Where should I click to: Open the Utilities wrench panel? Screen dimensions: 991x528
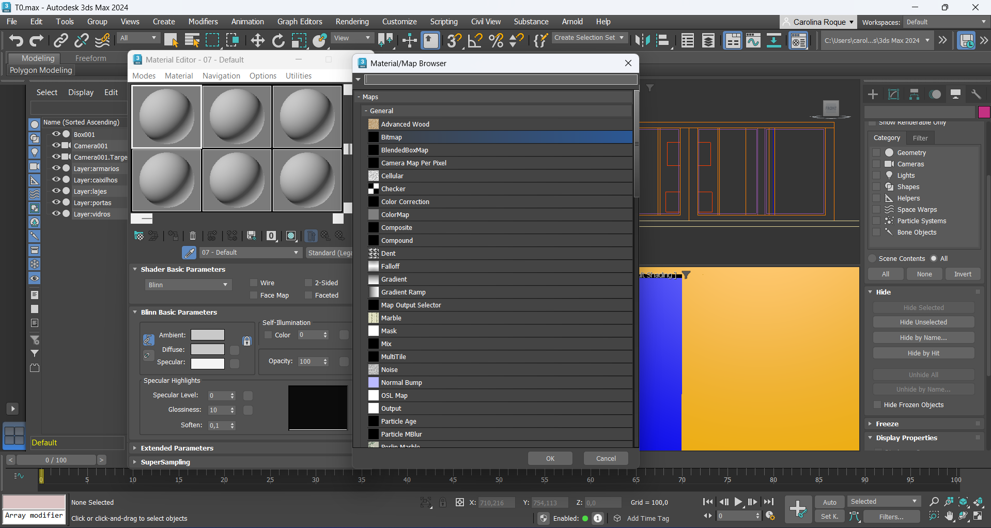976,94
